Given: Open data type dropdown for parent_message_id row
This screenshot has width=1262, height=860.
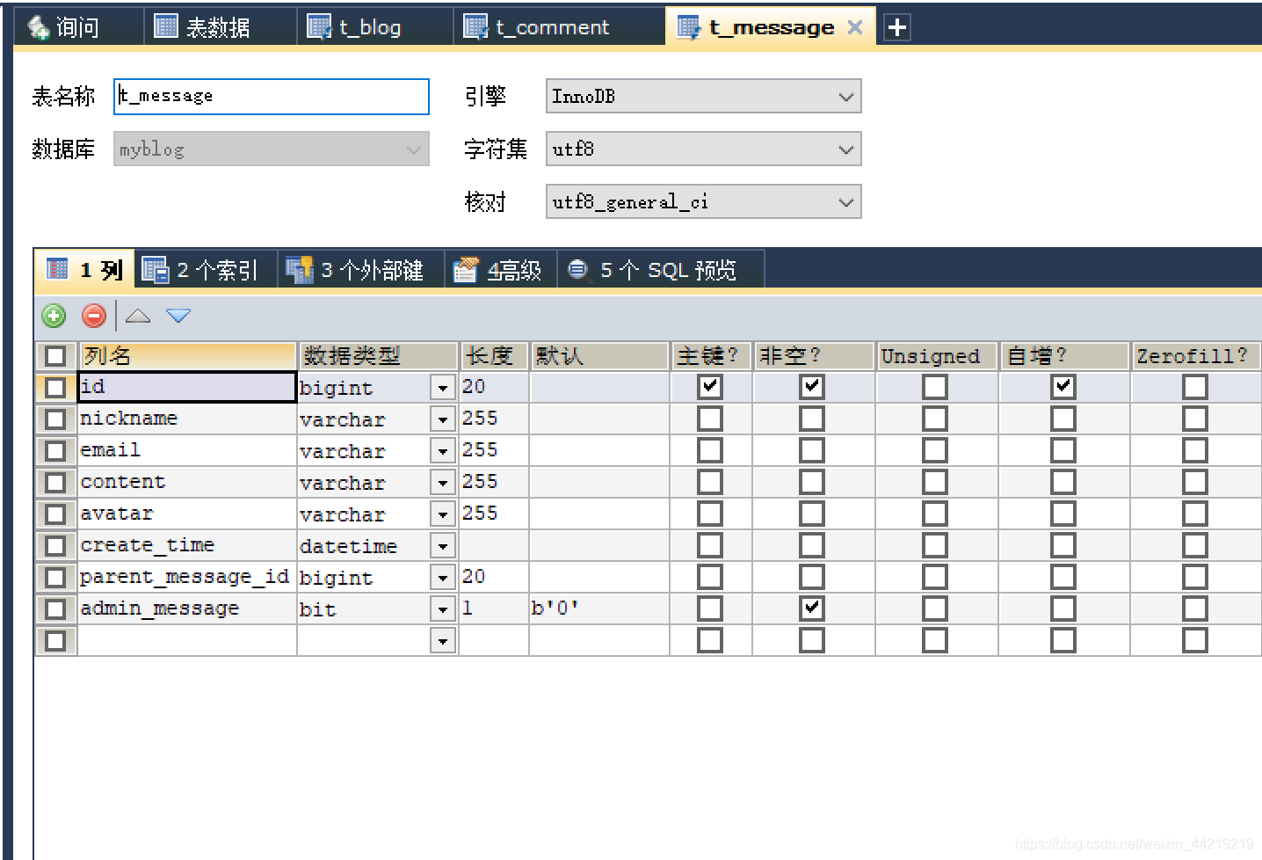Looking at the screenshot, I should [443, 577].
